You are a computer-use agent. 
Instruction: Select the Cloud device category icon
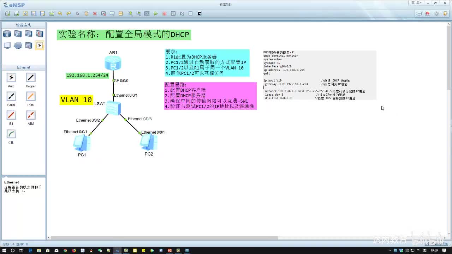tap(18, 46)
